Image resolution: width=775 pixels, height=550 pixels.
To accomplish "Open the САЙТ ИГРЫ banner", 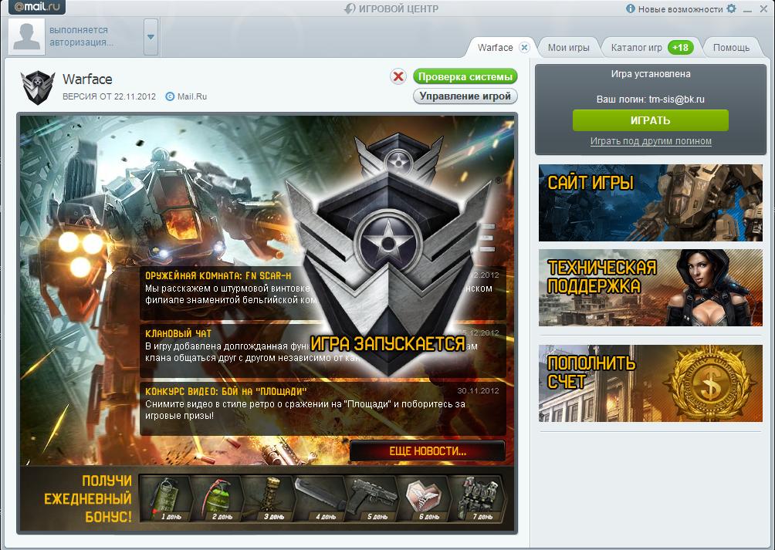I will click(651, 203).
